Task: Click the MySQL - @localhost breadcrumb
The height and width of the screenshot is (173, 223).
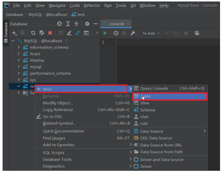Action: (x=48, y=14)
